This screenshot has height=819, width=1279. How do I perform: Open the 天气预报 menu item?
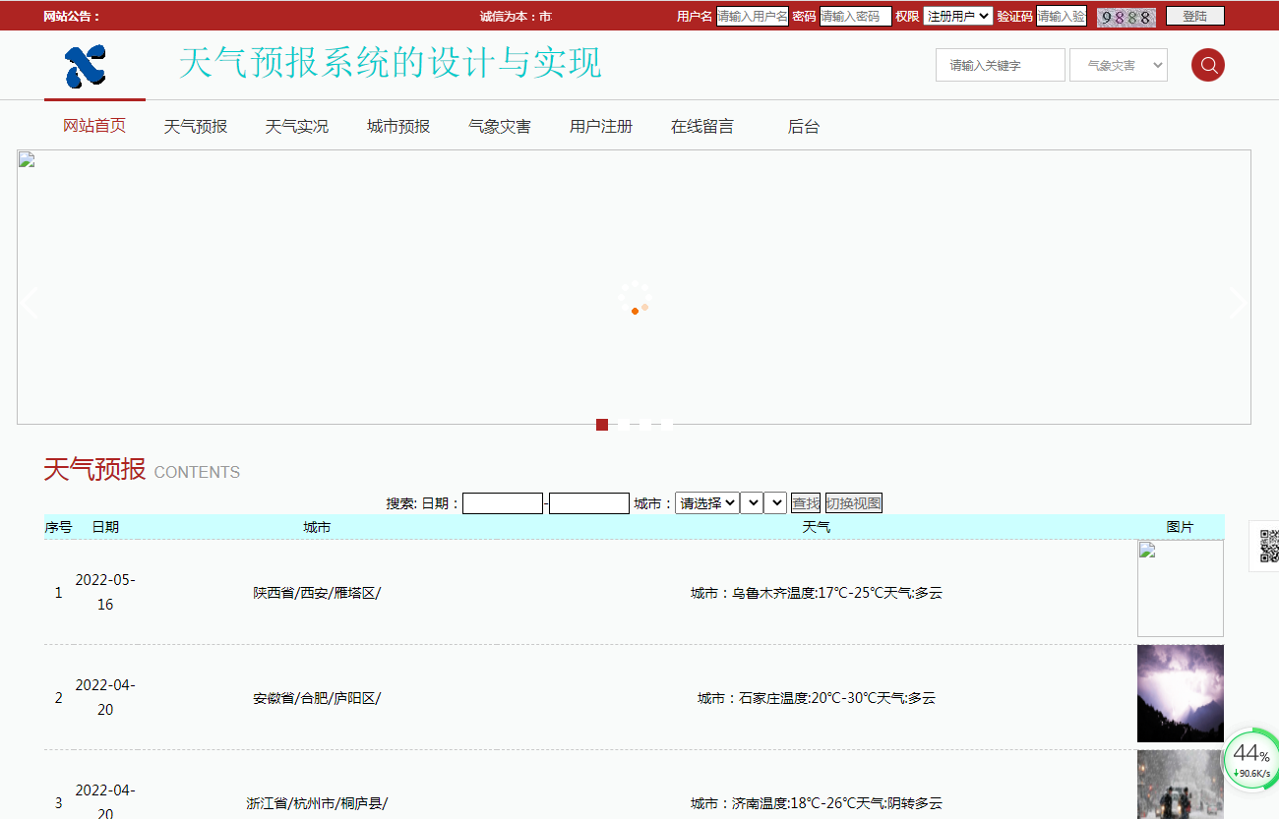pyautogui.click(x=195, y=127)
